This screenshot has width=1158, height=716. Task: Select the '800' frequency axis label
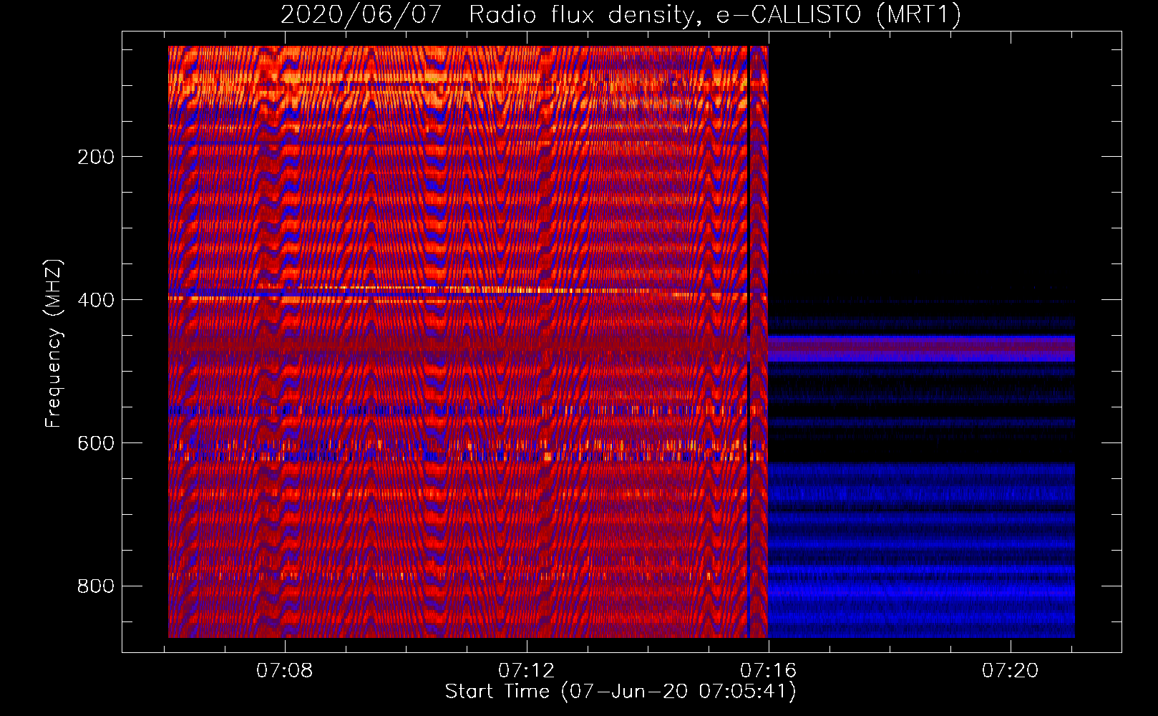pyautogui.click(x=96, y=586)
